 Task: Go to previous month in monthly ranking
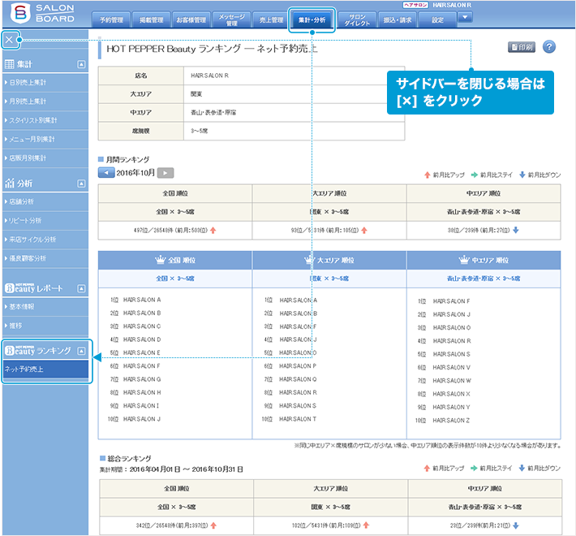(x=105, y=173)
